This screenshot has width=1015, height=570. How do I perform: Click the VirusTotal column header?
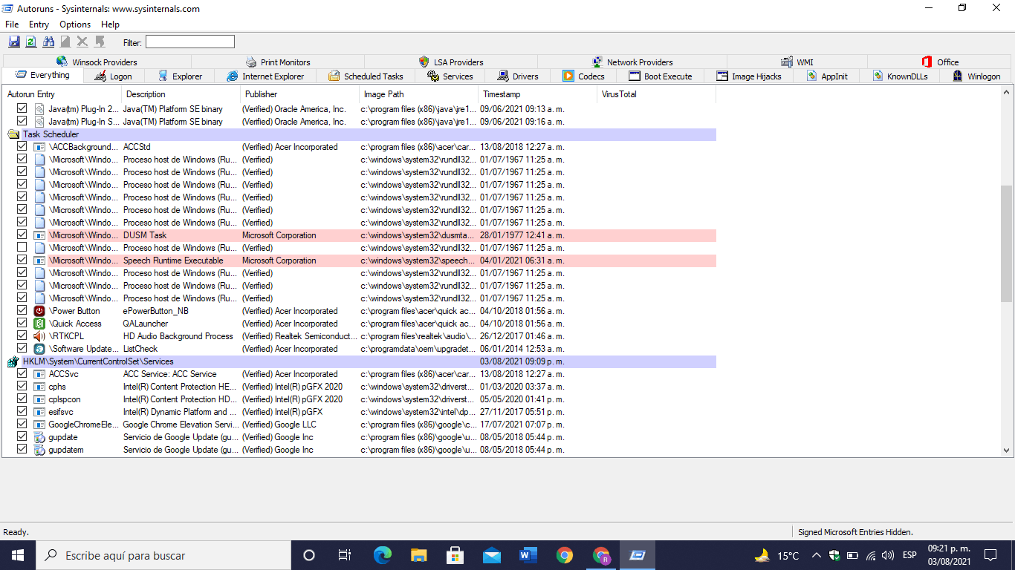point(657,94)
